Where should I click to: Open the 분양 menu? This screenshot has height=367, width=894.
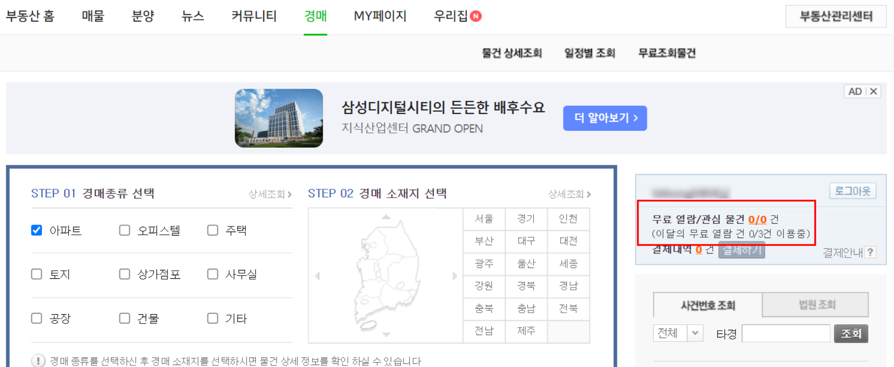143,16
